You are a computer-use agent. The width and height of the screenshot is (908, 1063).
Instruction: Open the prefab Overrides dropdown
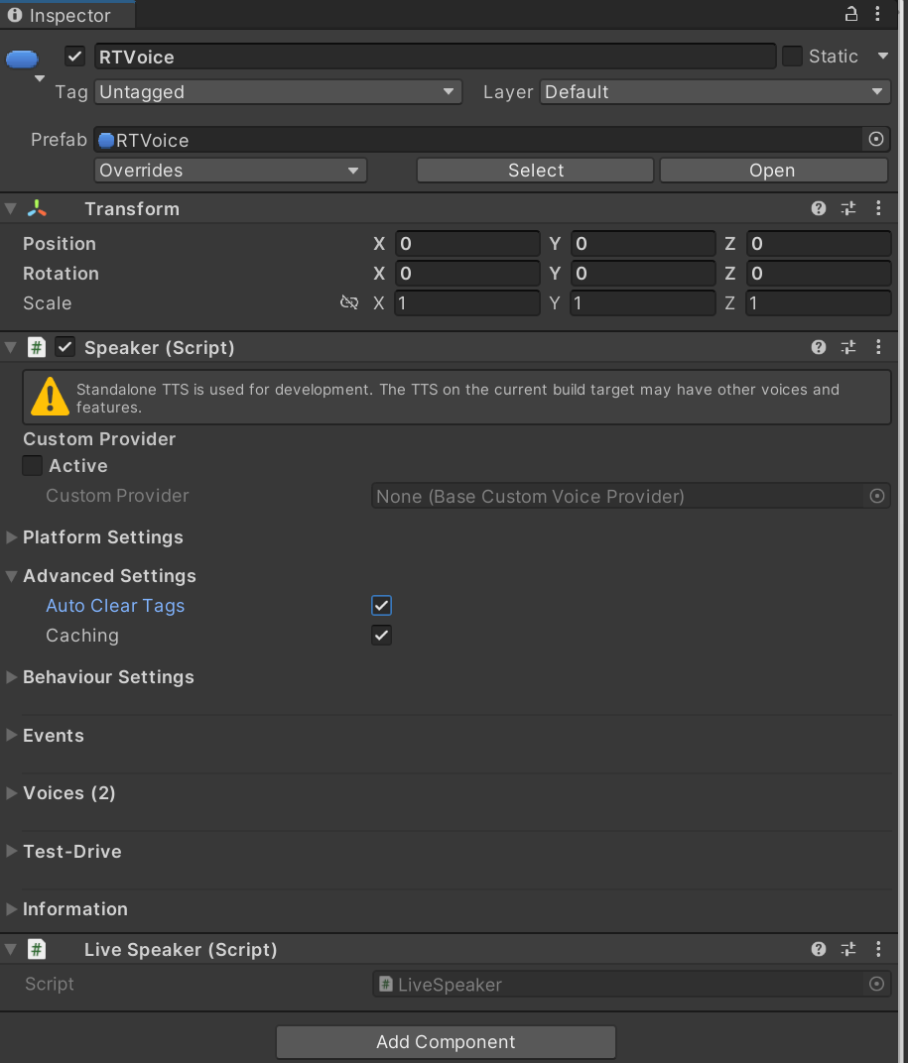(x=230, y=171)
